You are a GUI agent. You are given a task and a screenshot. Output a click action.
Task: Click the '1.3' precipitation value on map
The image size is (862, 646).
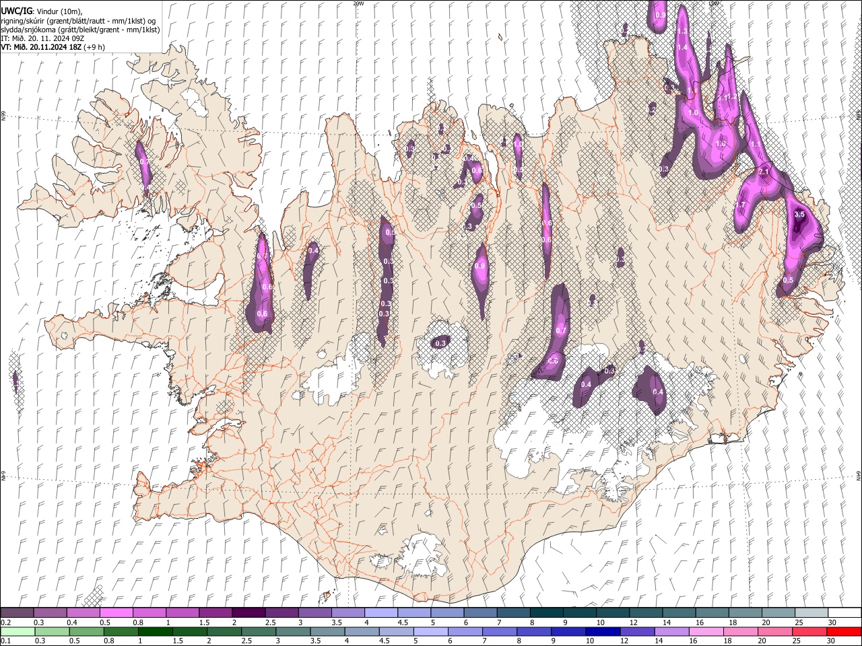(682, 31)
